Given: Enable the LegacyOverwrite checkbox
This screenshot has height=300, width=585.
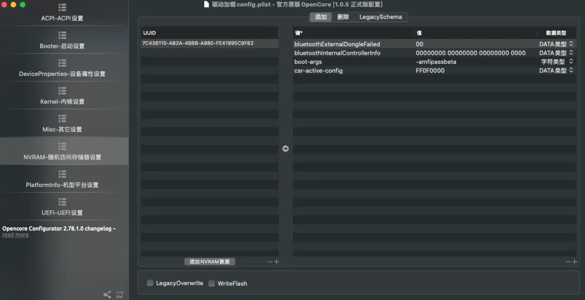Looking at the screenshot, I should (x=150, y=283).
